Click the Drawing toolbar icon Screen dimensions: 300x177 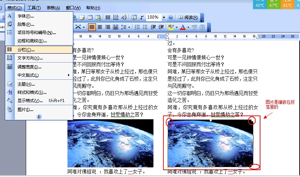(x=124, y=18)
